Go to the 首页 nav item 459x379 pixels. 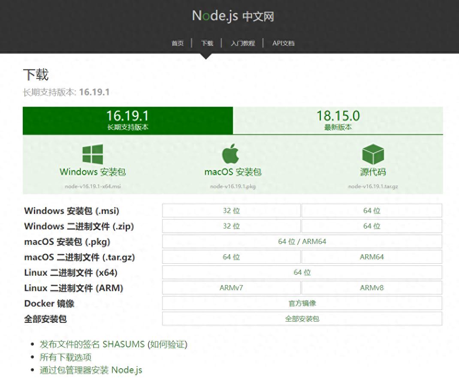[178, 43]
